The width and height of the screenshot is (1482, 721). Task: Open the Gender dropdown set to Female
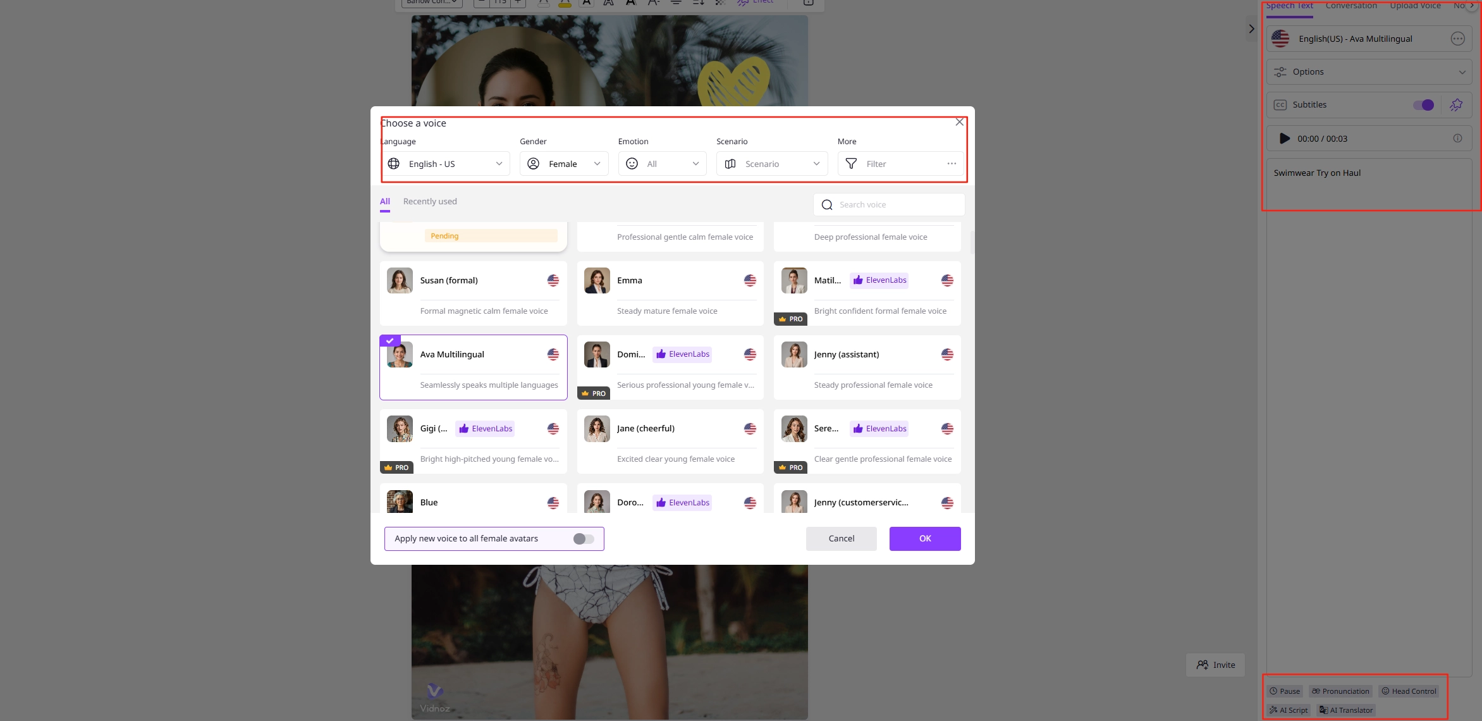click(563, 164)
